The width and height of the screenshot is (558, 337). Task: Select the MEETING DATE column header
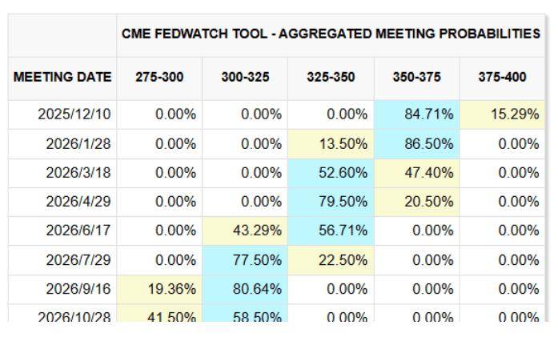point(62,78)
